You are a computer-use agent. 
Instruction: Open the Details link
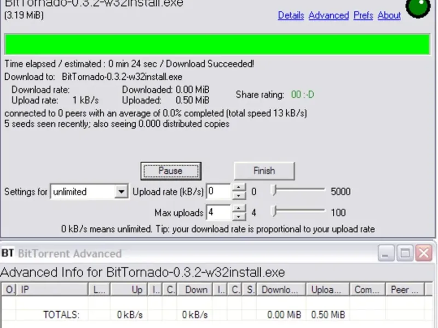(x=291, y=15)
